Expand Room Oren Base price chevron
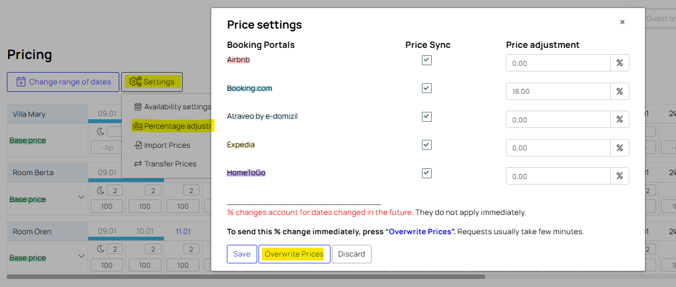 tap(81, 256)
